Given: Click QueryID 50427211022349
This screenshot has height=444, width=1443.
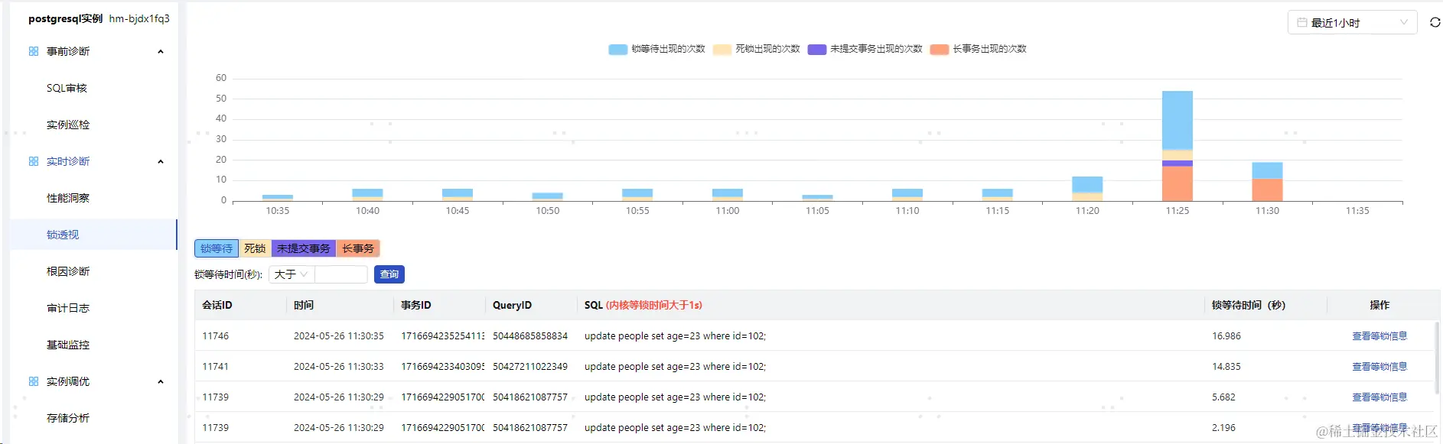Looking at the screenshot, I should tap(530, 367).
